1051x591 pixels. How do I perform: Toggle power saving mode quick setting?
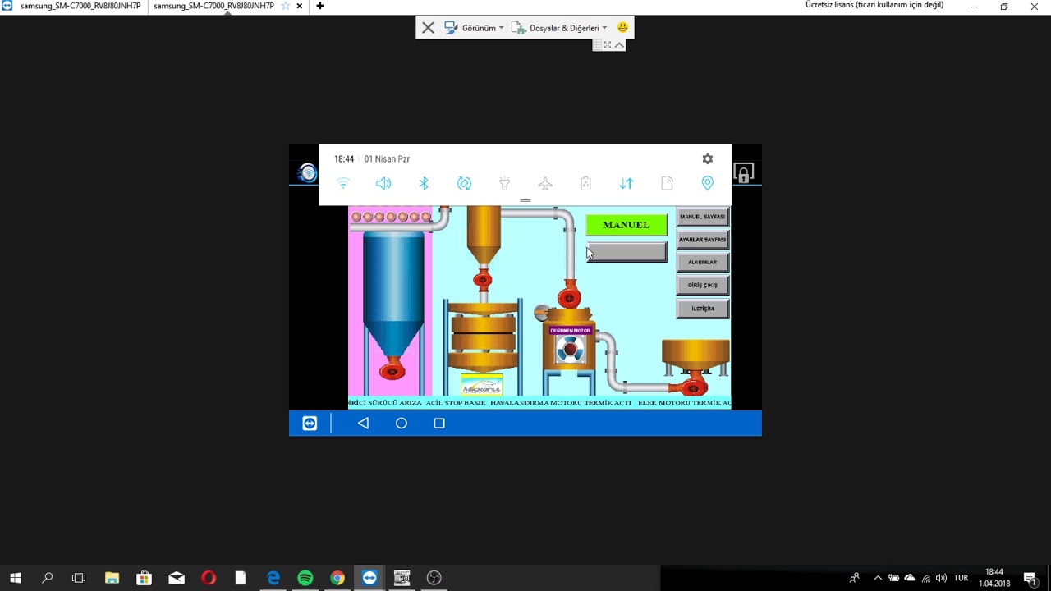pos(585,184)
